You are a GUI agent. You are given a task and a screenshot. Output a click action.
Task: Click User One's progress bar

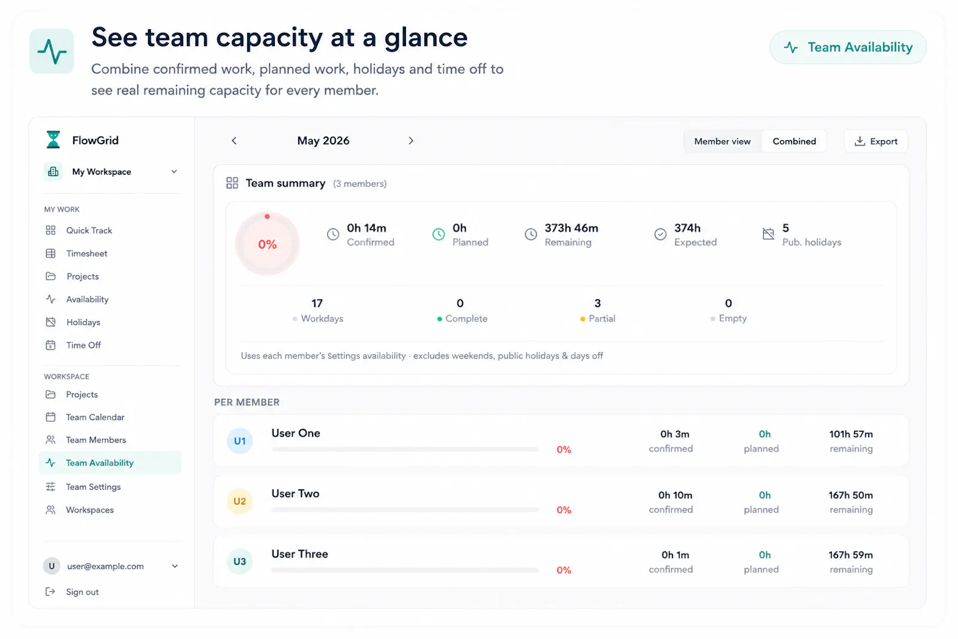[x=405, y=449]
